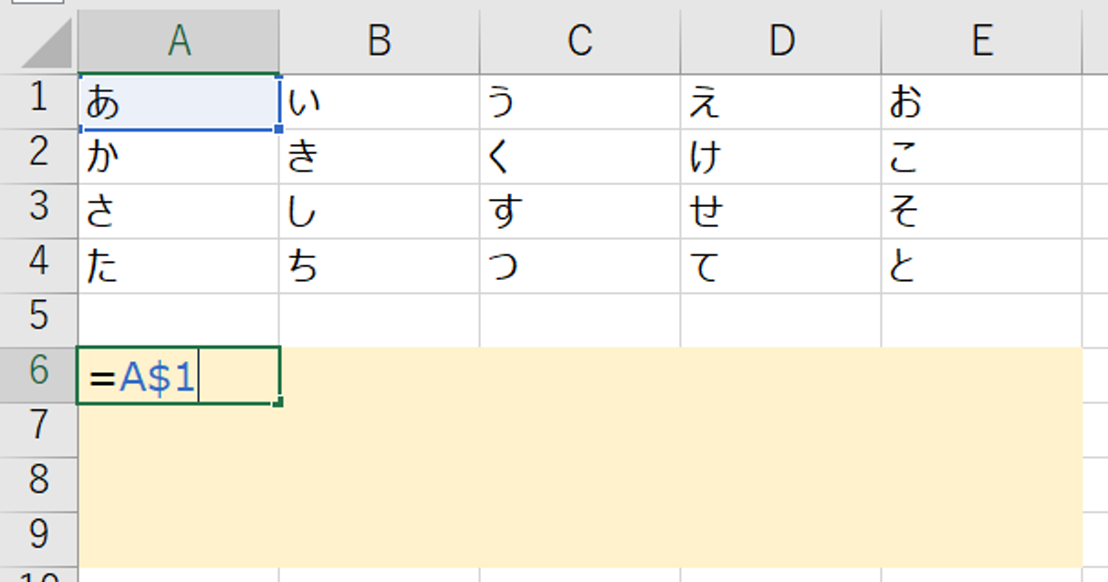Click the Select All corner triangle
This screenshot has height=582, width=1108.
46,44
